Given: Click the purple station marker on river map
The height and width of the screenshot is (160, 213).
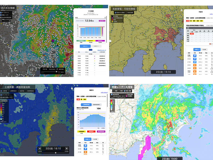Looking at the screenshot, I should click(53, 41).
